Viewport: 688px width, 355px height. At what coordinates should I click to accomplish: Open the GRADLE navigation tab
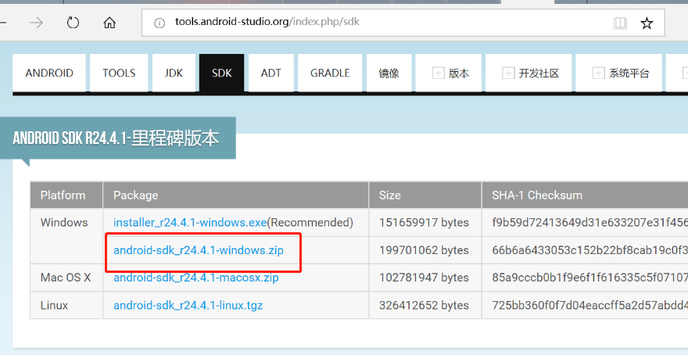click(330, 73)
